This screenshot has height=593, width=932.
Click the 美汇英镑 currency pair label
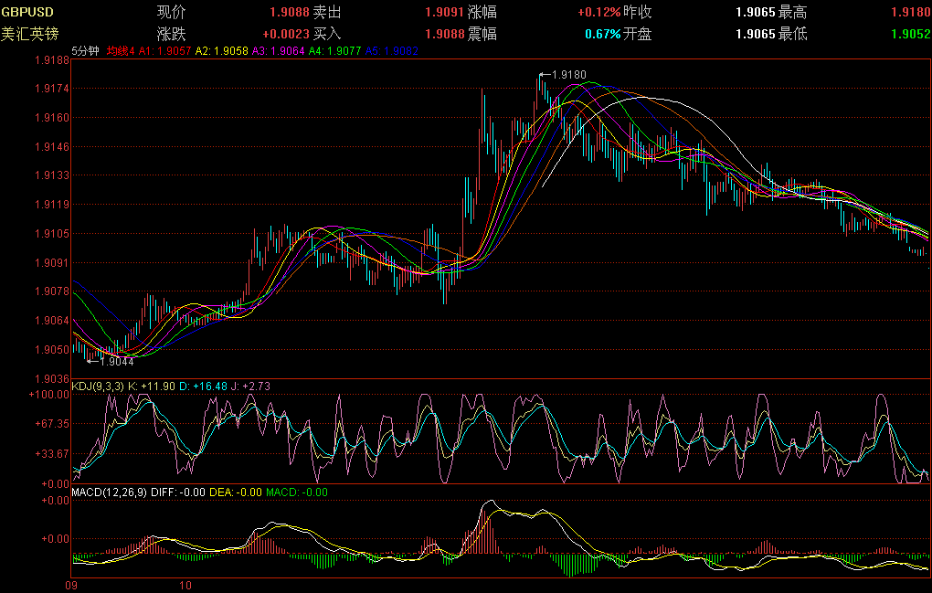pos(29,34)
